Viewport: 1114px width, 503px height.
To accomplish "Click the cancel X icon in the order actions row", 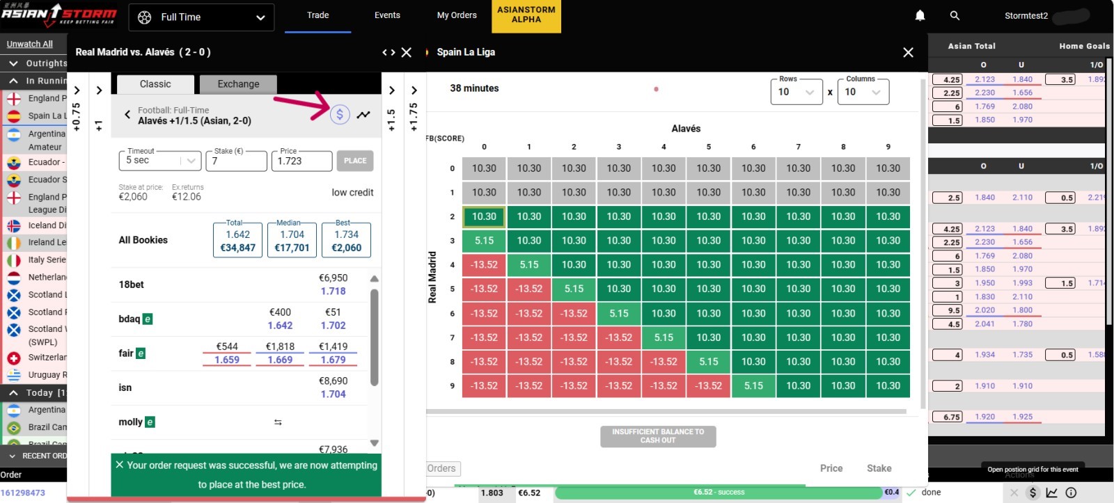I will point(1014,493).
